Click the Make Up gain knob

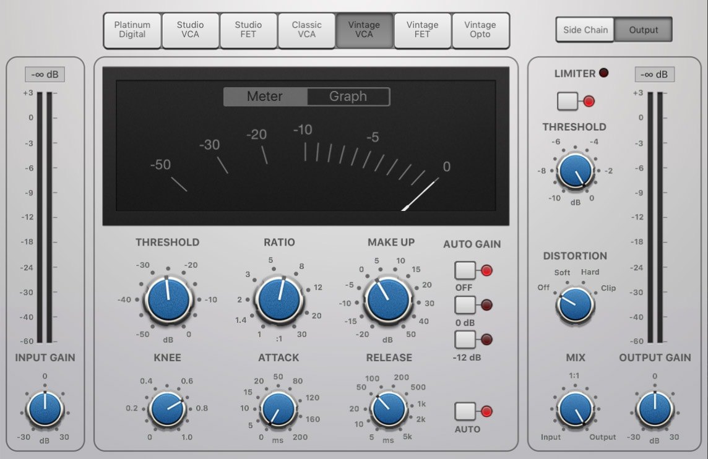[388, 299]
